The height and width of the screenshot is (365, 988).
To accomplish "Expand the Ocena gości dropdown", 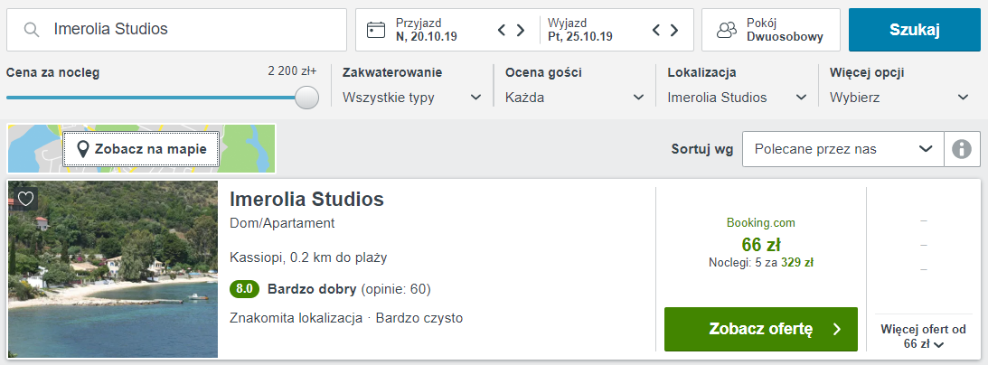I will tap(575, 98).
